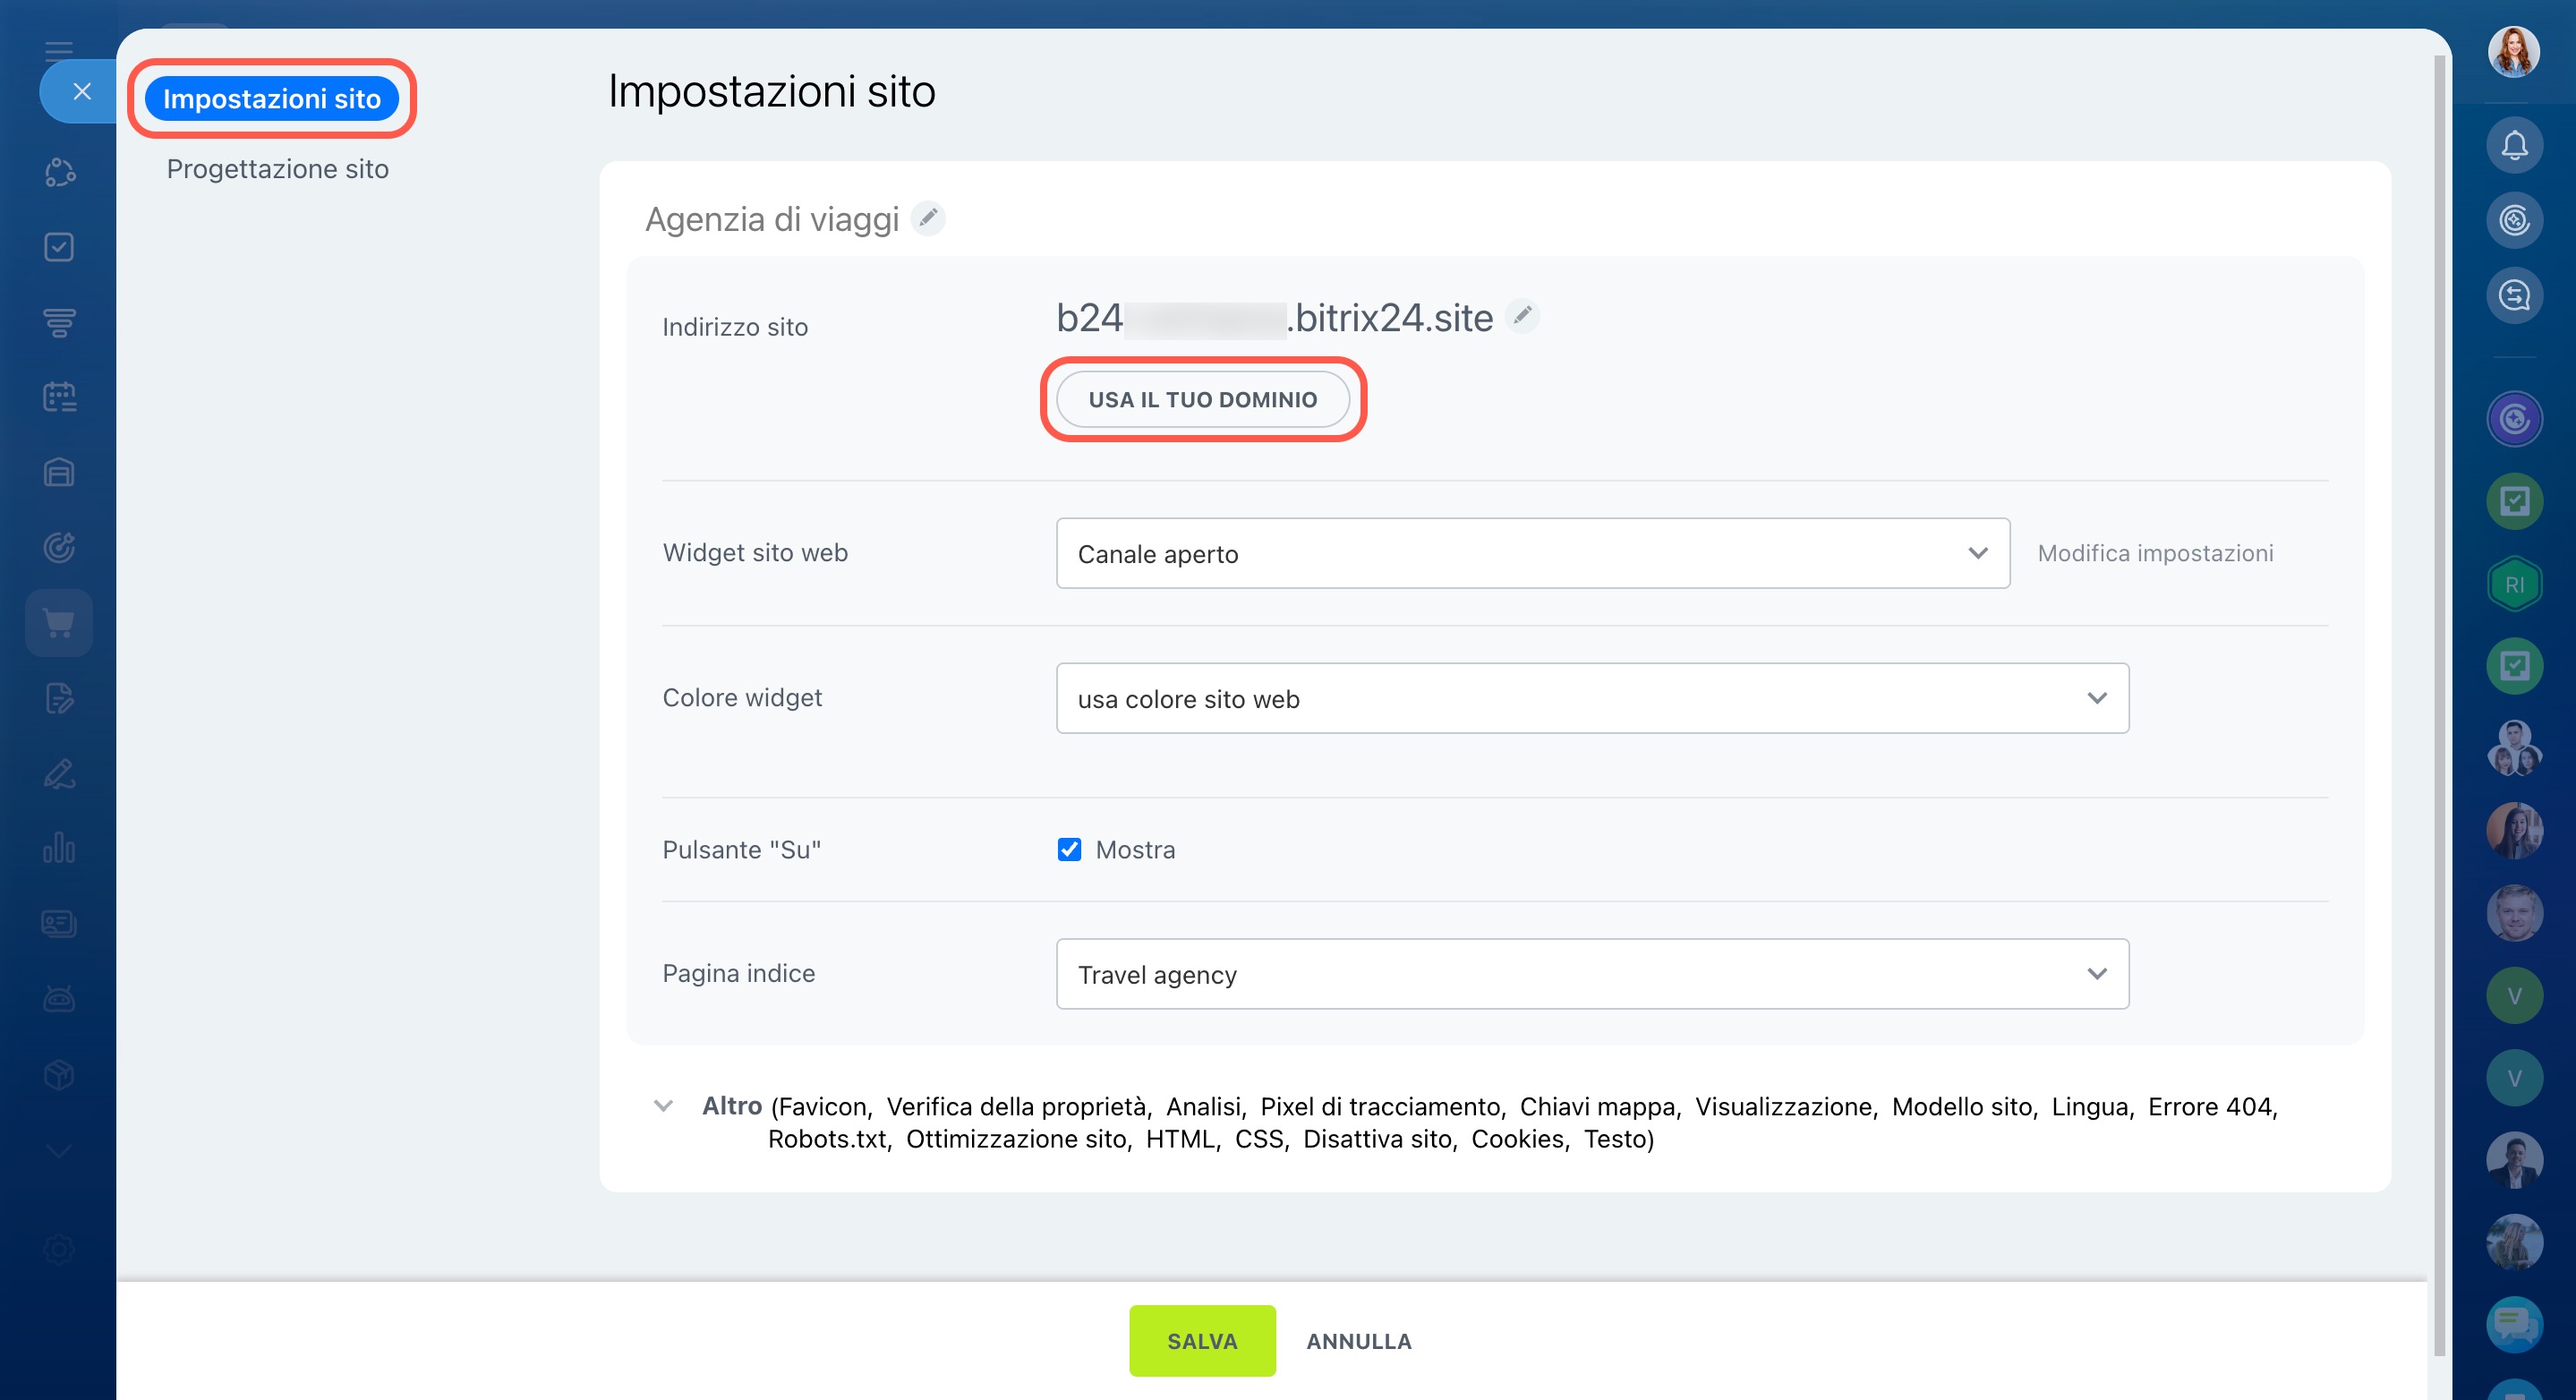Close the settings panel with X
This screenshot has height=1400, width=2576.
click(82, 92)
